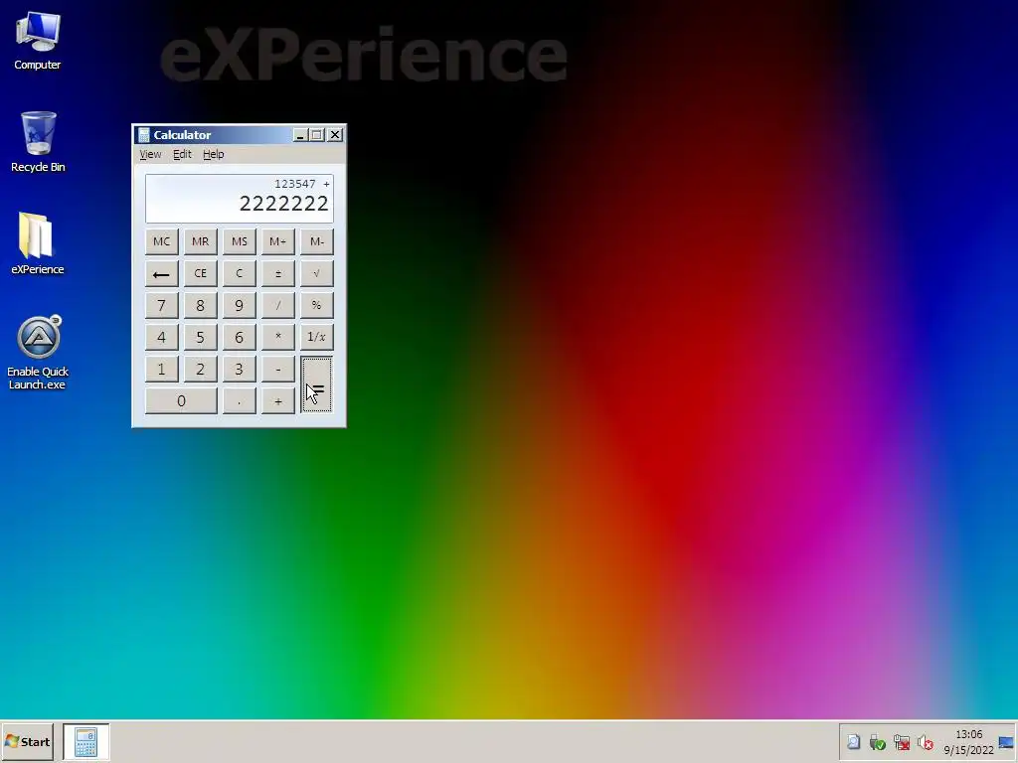Click the Calculator taskbar button
Viewport: 1018px width, 763px height.
pyautogui.click(x=85, y=741)
